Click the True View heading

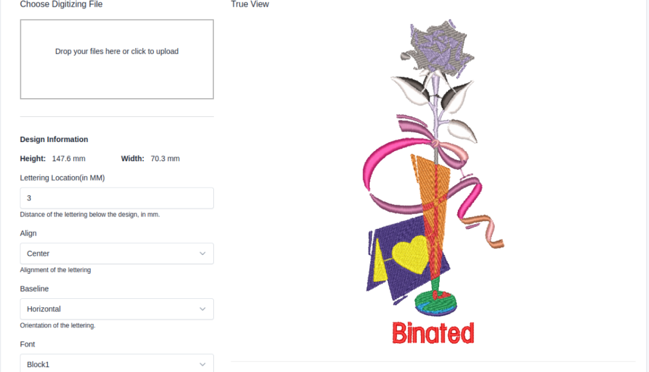[x=249, y=4]
